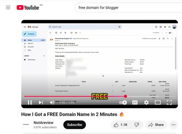Click the 1:02 / 1:33 time display
Image resolution: width=182 pixels, height=134 pixels.
pos(67,102)
